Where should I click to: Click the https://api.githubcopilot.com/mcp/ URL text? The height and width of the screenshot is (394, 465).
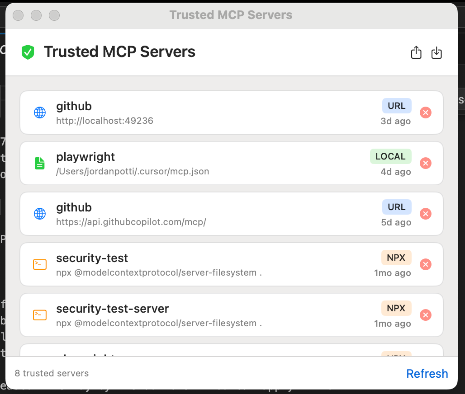(x=131, y=222)
